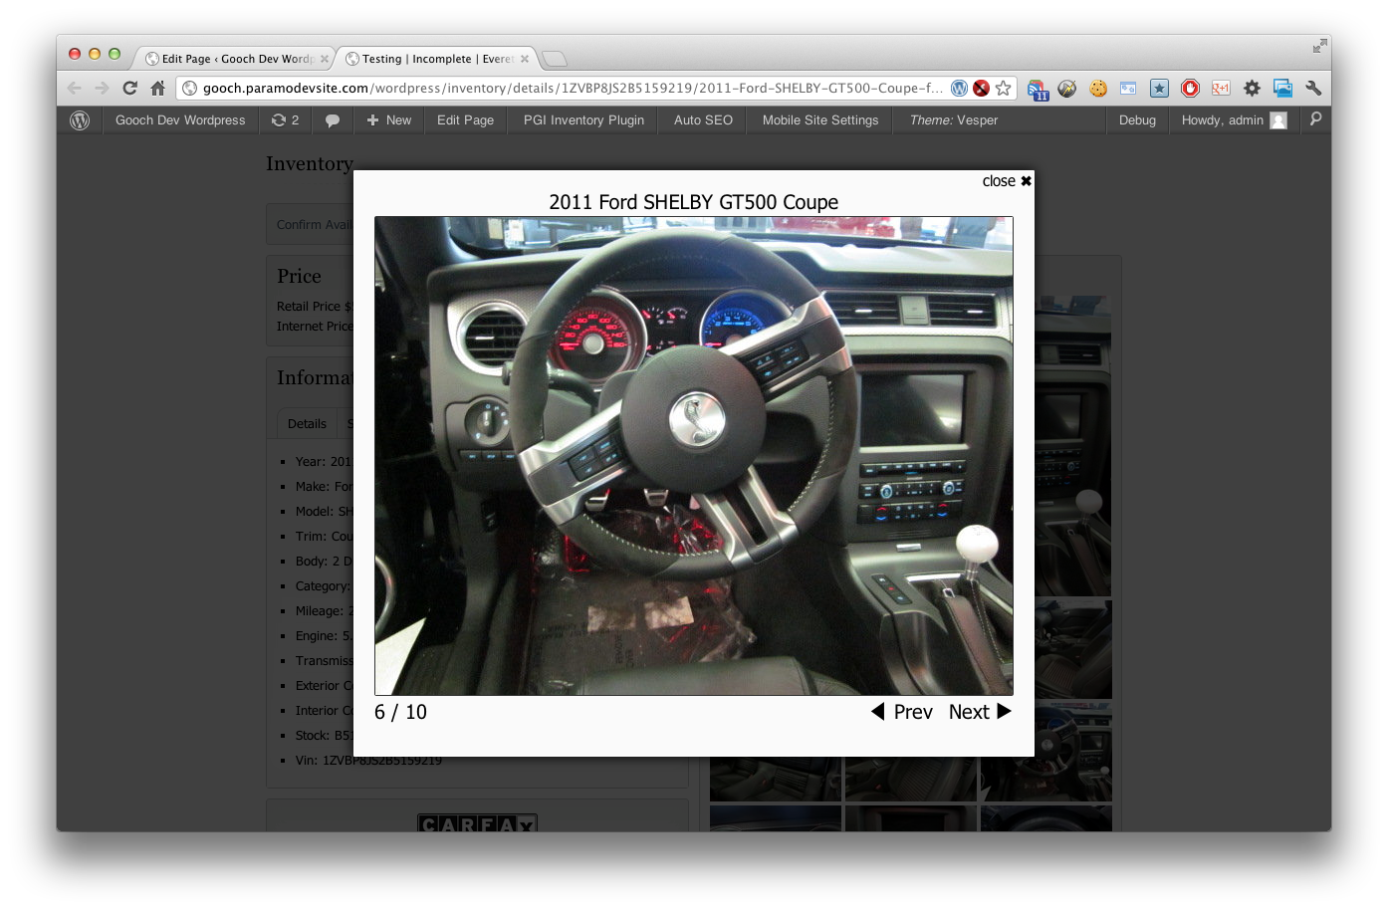Click the 'Price' section heading

299,277
